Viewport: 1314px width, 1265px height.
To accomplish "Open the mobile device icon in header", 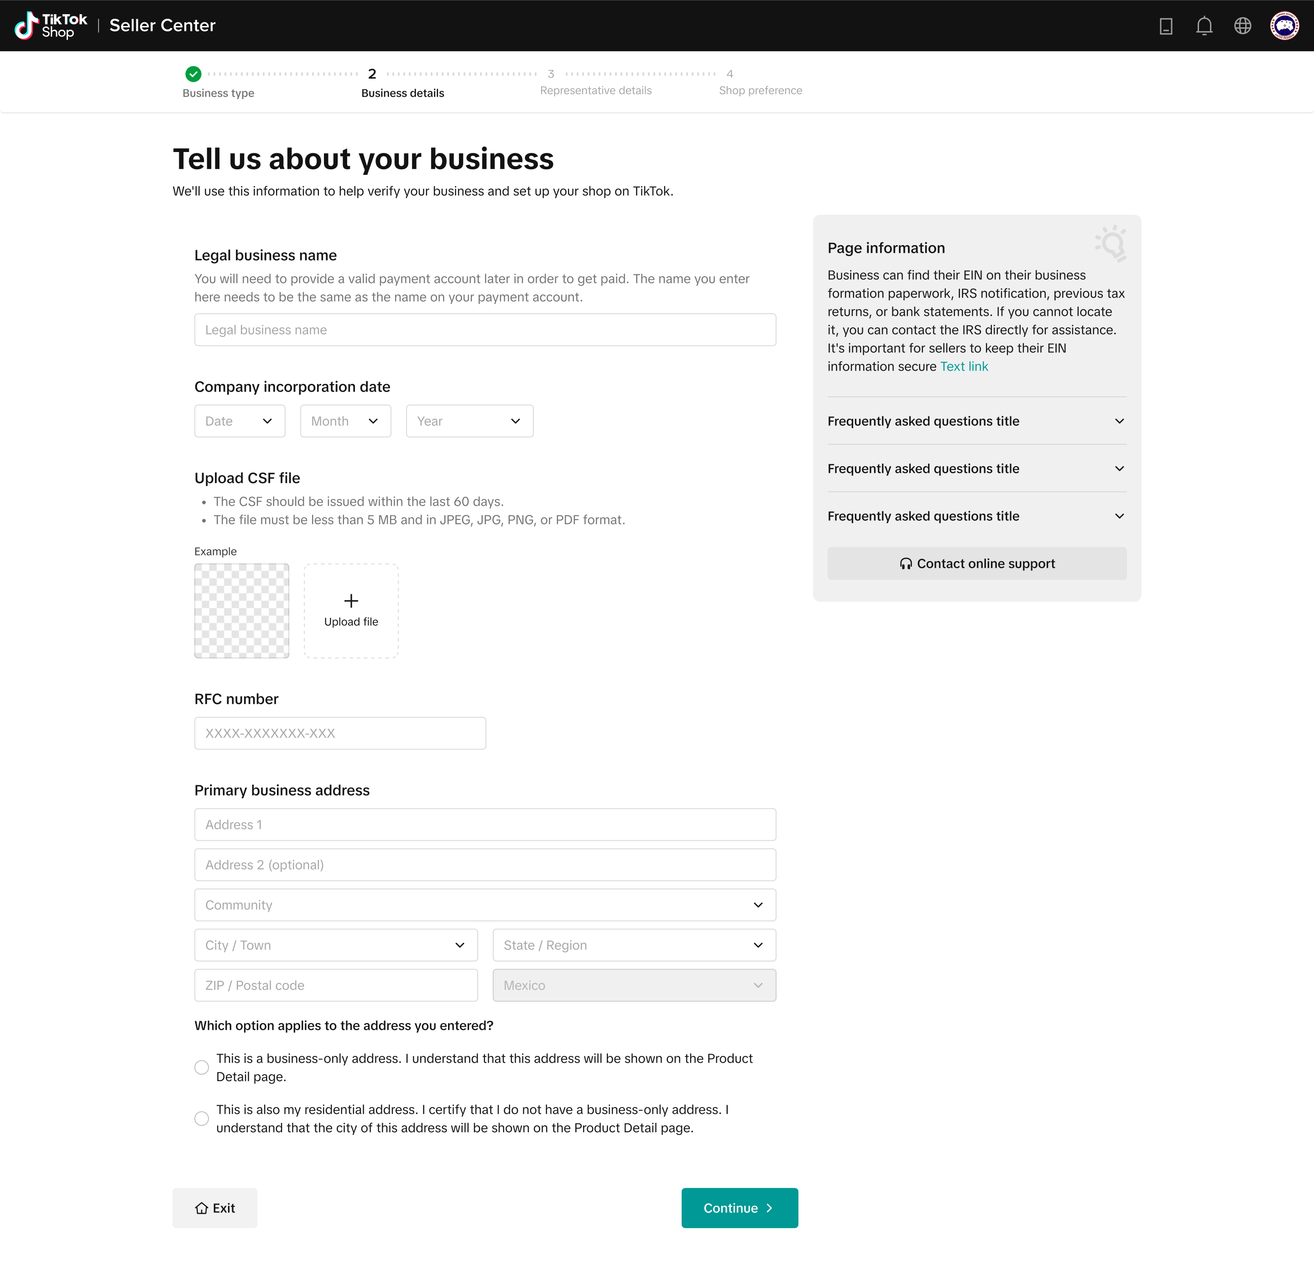I will (1166, 26).
